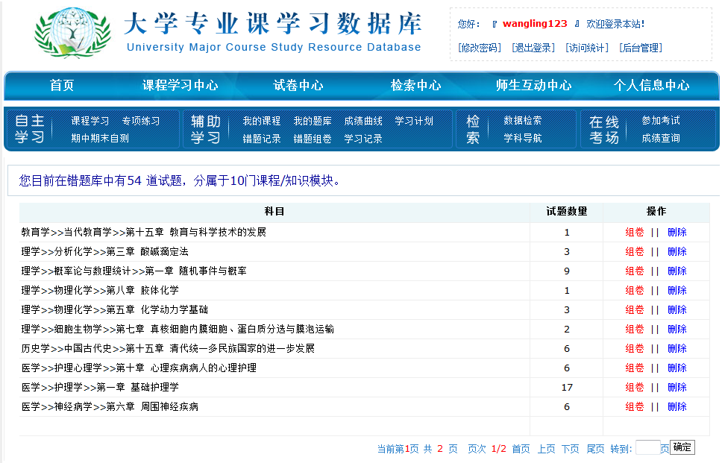Image resolution: width=722 pixels, height=463 pixels.
Task: Click 组卷 for 中国古代史 row
Action: [635, 348]
